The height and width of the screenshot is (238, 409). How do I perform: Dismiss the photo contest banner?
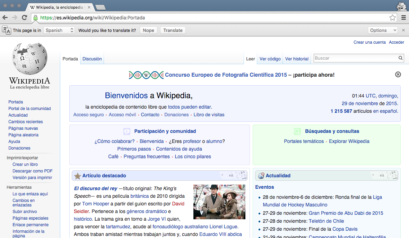[398, 74]
